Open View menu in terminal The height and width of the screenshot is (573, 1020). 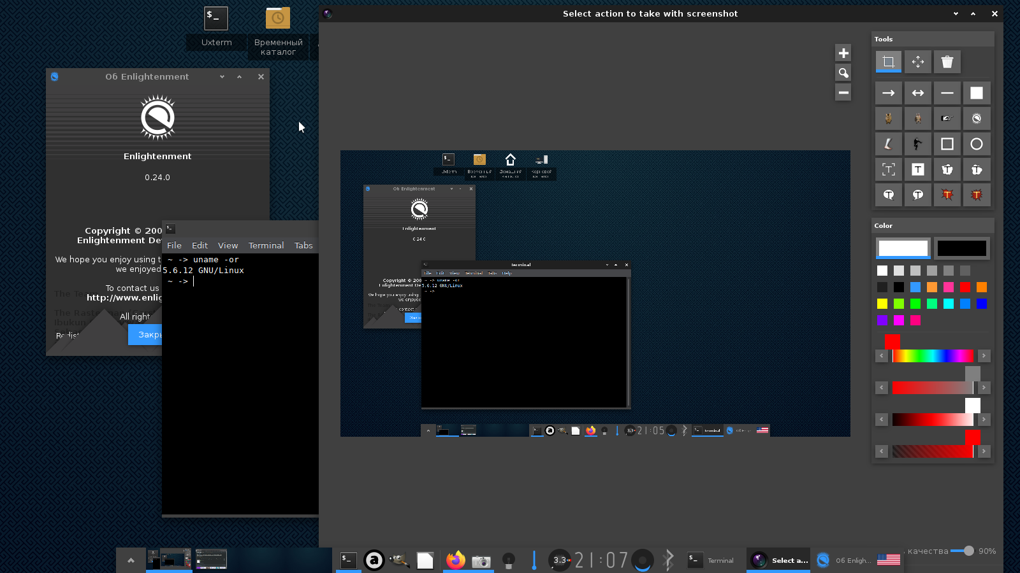(228, 245)
